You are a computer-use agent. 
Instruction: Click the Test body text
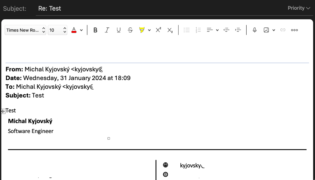(x=11, y=111)
